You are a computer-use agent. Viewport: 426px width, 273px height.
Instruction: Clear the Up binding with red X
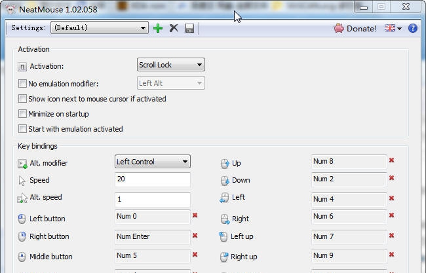pyautogui.click(x=391, y=160)
